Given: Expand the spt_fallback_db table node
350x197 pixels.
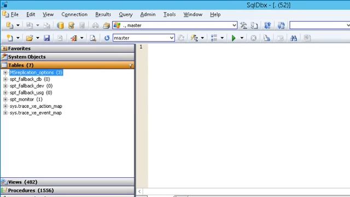Looking at the screenshot, I should click(x=5, y=79).
